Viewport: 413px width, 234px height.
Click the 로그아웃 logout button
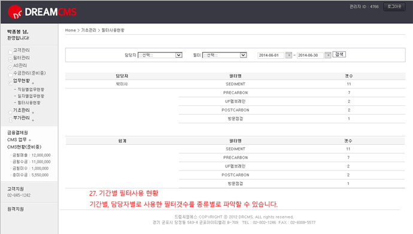click(x=394, y=7)
